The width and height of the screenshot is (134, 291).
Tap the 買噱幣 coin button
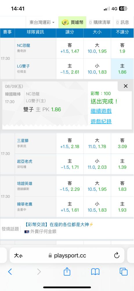point(72,22)
